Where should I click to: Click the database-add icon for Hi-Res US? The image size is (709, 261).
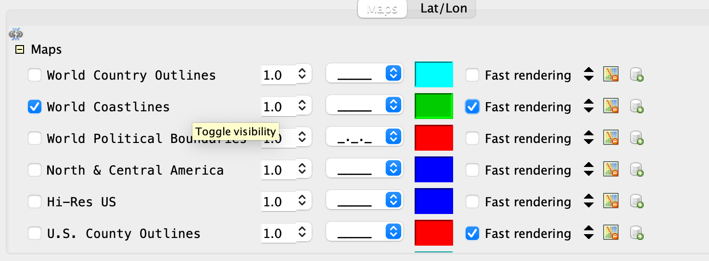(x=637, y=202)
